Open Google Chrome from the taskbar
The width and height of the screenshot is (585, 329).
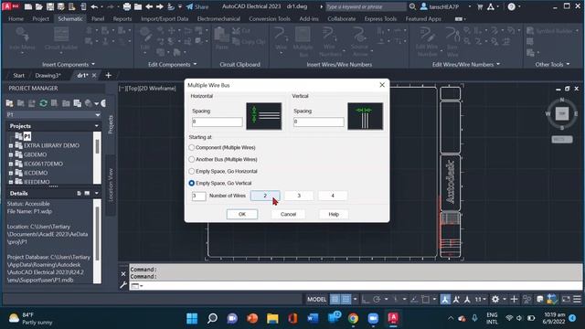pos(353,318)
